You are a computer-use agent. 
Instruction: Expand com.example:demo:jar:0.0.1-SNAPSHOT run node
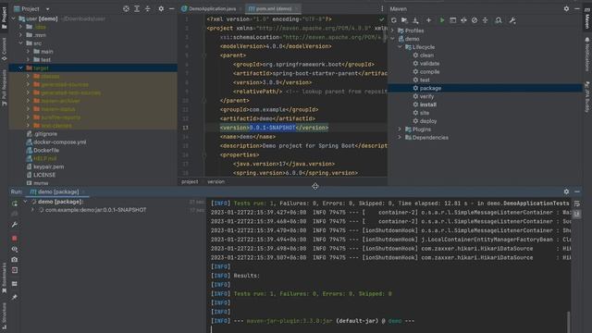pyautogui.click(x=32, y=210)
